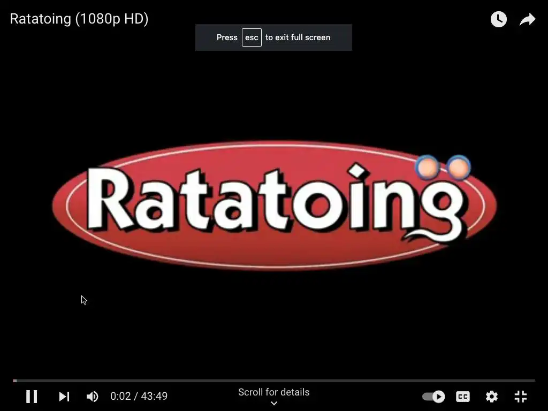
Task: Exit full screen mode
Action: (x=521, y=397)
